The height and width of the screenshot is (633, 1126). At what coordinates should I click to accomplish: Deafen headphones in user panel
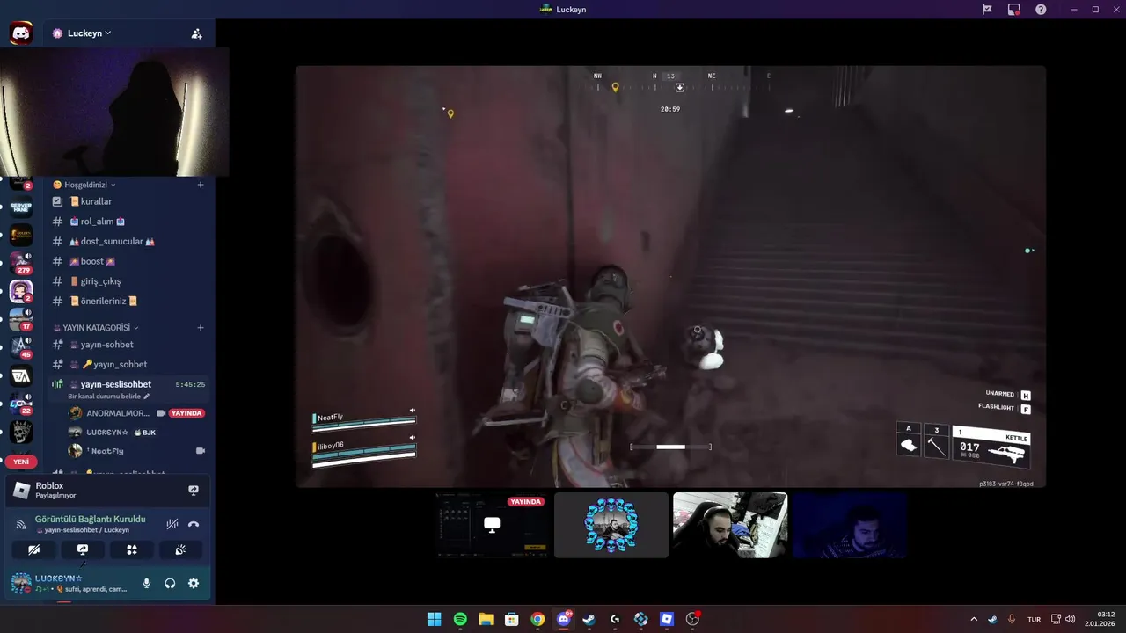pyautogui.click(x=170, y=583)
